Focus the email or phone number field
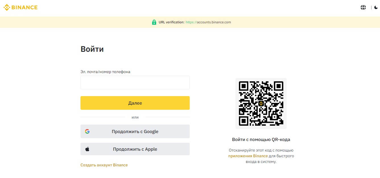The image size is (380, 178). [x=135, y=82]
